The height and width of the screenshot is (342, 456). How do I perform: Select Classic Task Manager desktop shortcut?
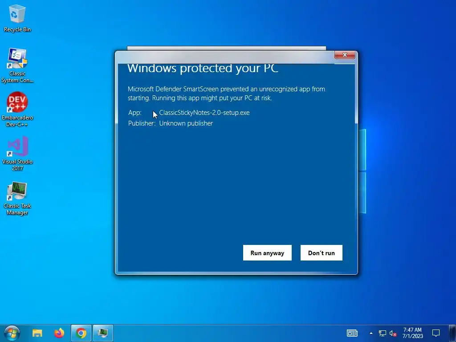click(17, 198)
